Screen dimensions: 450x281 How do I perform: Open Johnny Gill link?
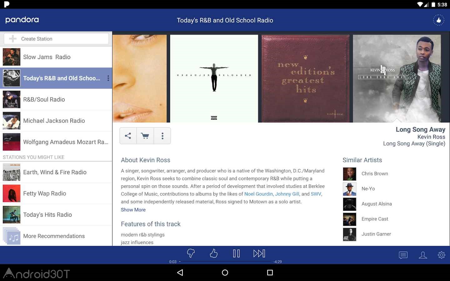tap(287, 194)
